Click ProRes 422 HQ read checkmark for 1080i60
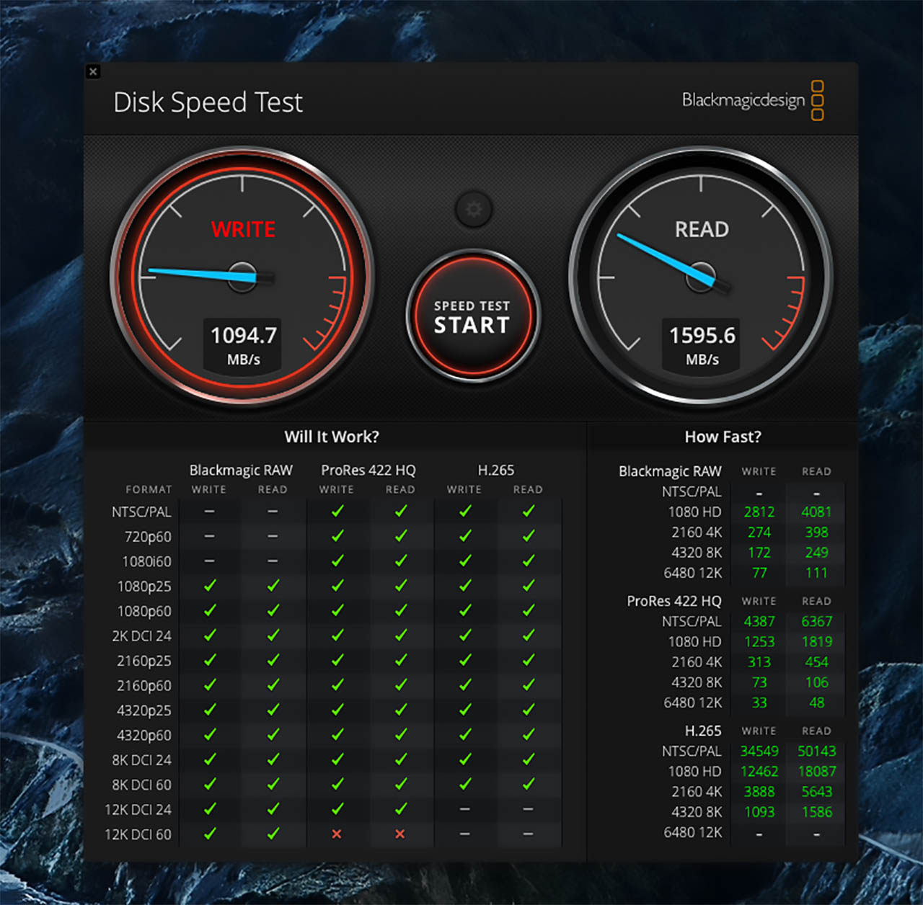Screen dimensions: 923x905 point(401,561)
